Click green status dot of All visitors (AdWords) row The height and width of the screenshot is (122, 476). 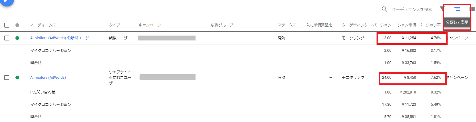click(17, 78)
